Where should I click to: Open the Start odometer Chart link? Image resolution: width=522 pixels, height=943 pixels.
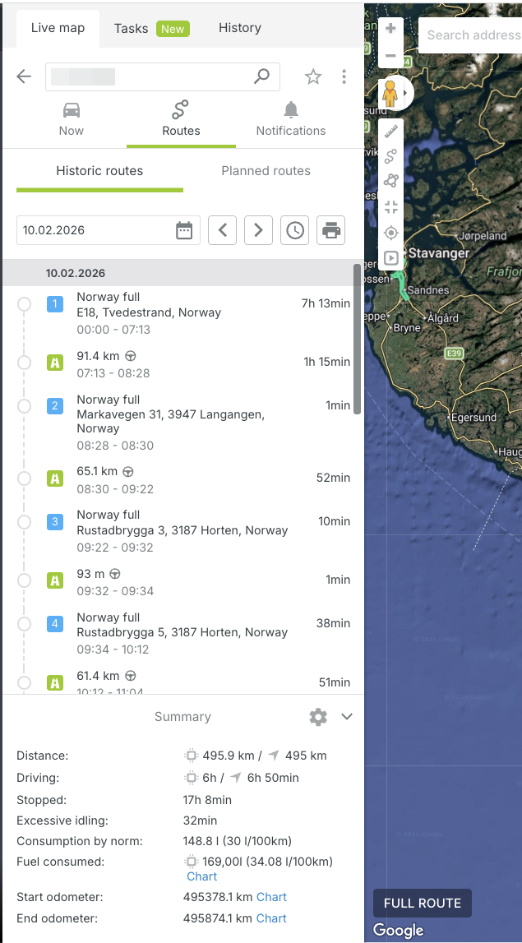click(271, 897)
